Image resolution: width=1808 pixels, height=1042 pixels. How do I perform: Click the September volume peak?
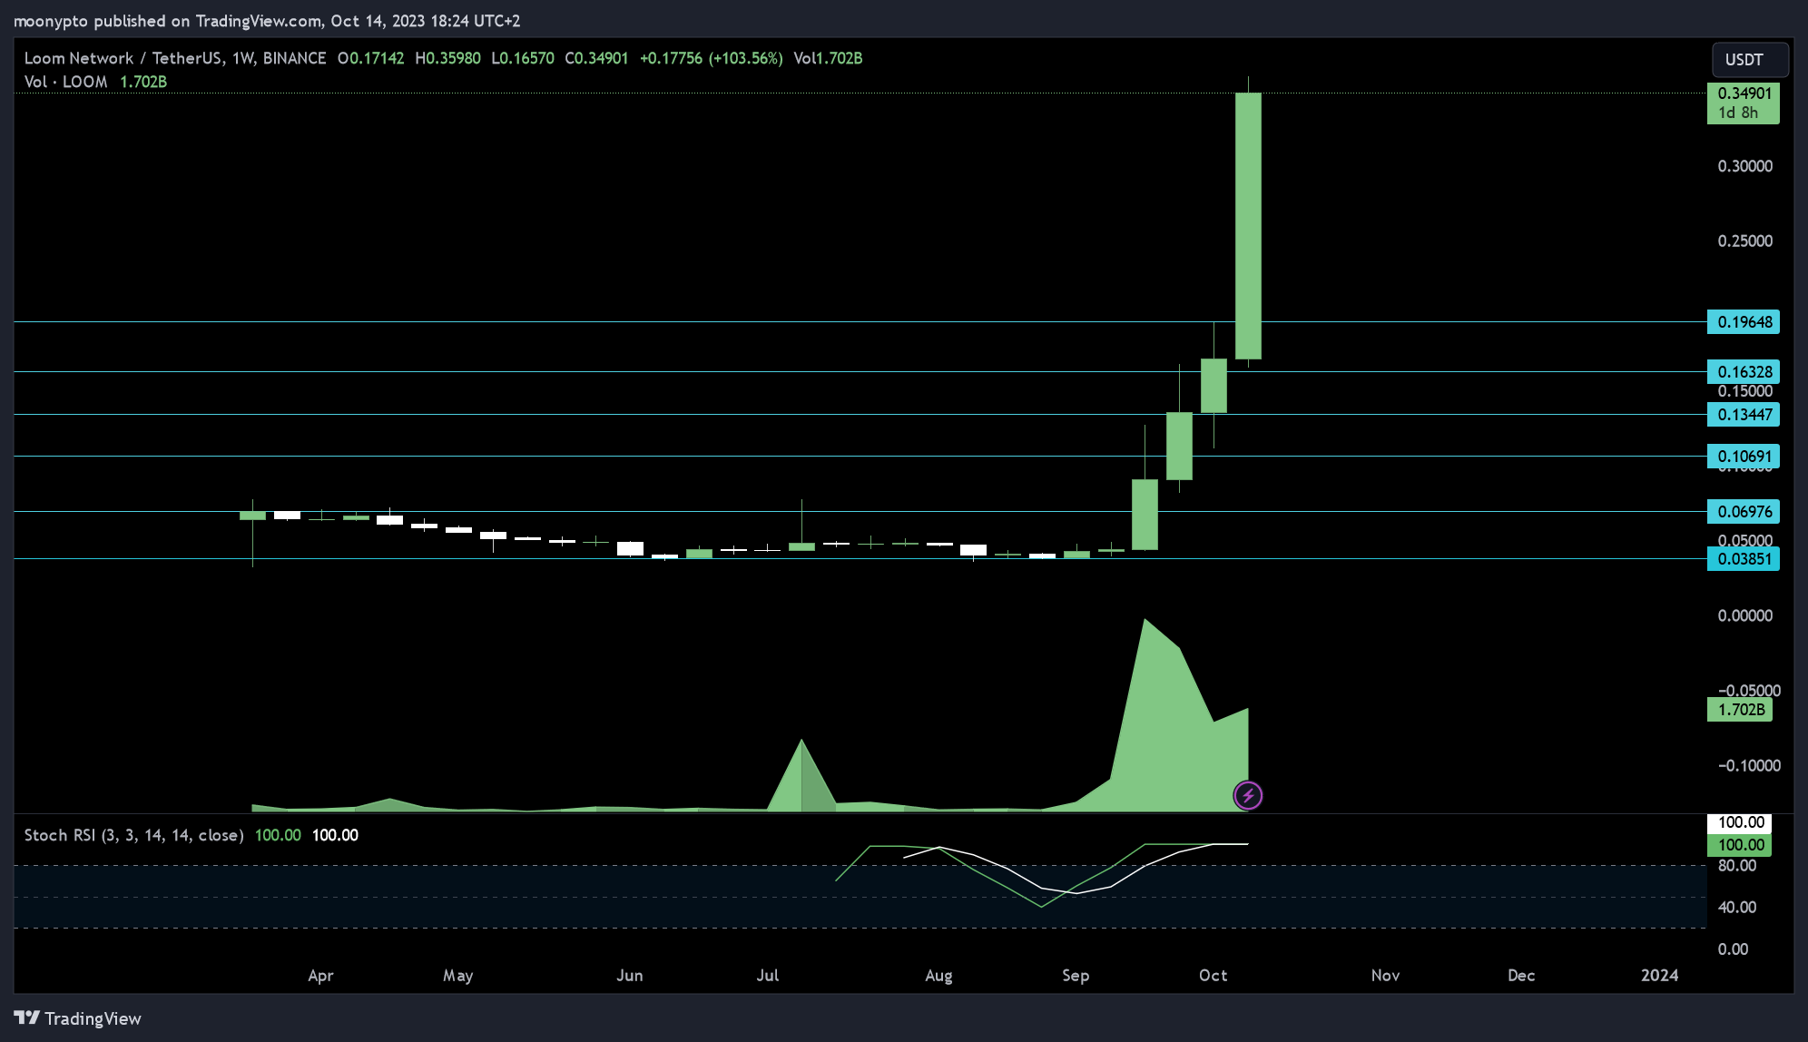click(1145, 620)
